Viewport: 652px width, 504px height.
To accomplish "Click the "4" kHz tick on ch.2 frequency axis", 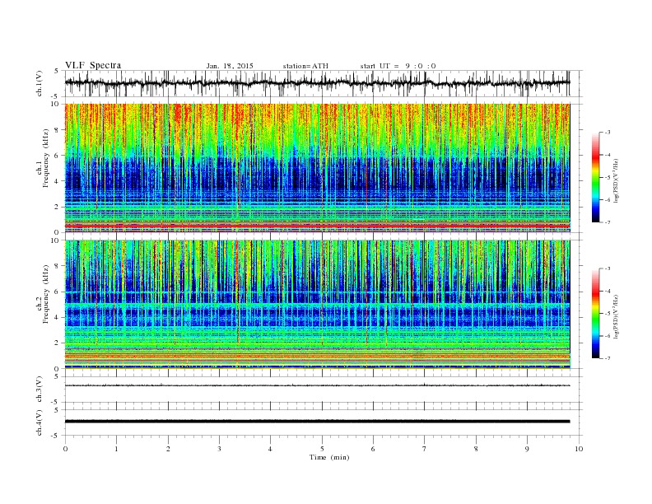I will pyautogui.click(x=58, y=318).
